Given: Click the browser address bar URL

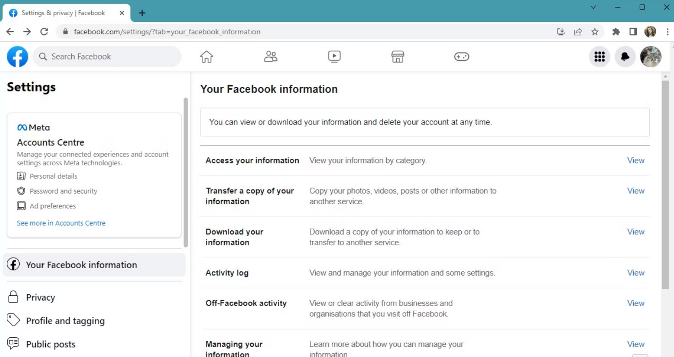Looking at the screenshot, I should pyautogui.click(x=167, y=32).
